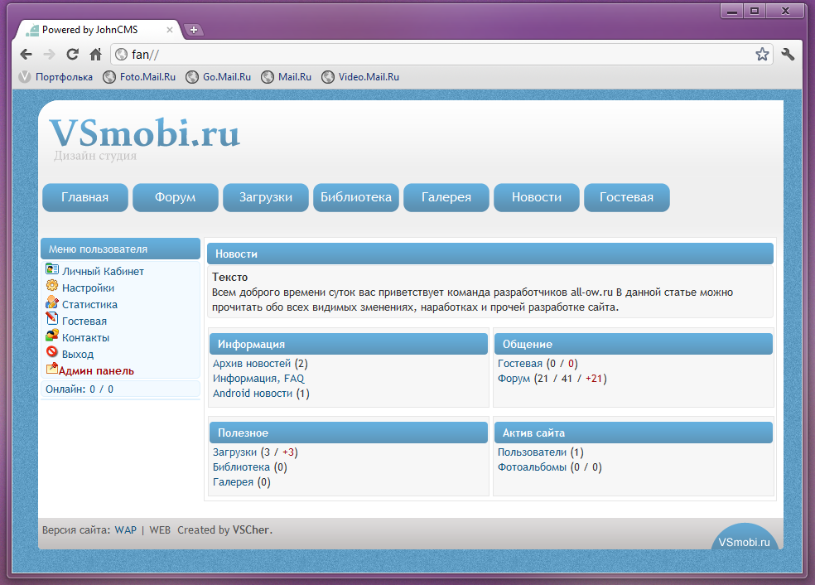Open Форум link in Общение block

tap(514, 379)
